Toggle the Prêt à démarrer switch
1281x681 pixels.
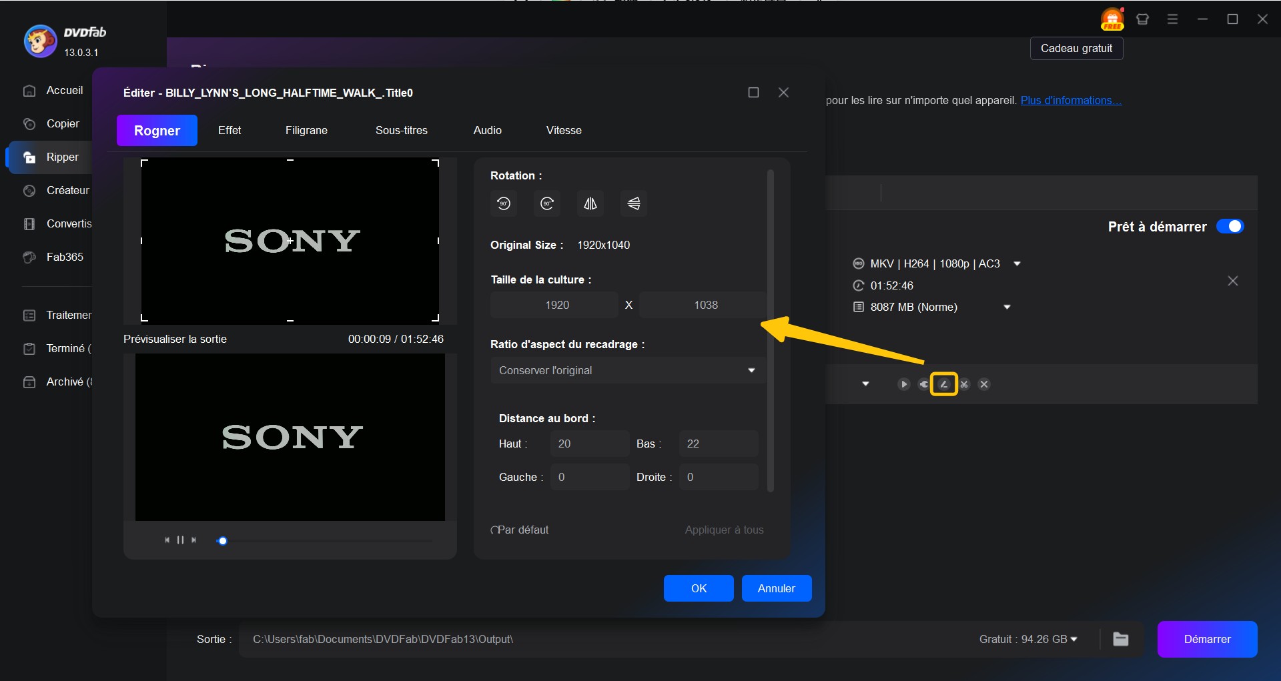1230,226
